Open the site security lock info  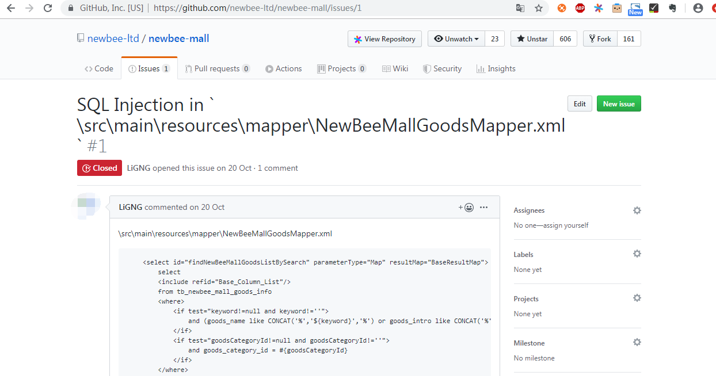point(70,9)
